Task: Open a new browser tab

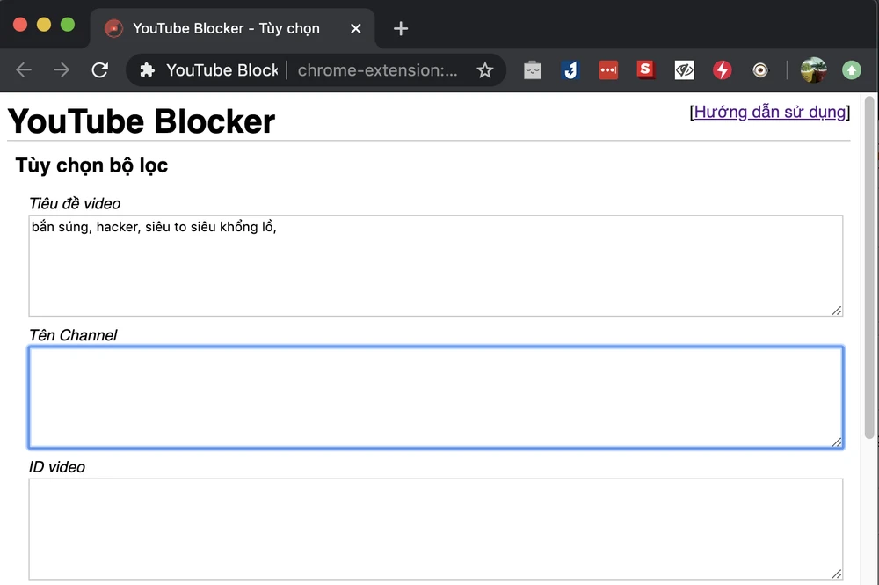Action: [401, 28]
